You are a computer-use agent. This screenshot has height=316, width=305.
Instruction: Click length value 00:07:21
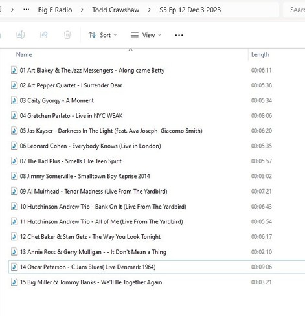tap(262, 191)
